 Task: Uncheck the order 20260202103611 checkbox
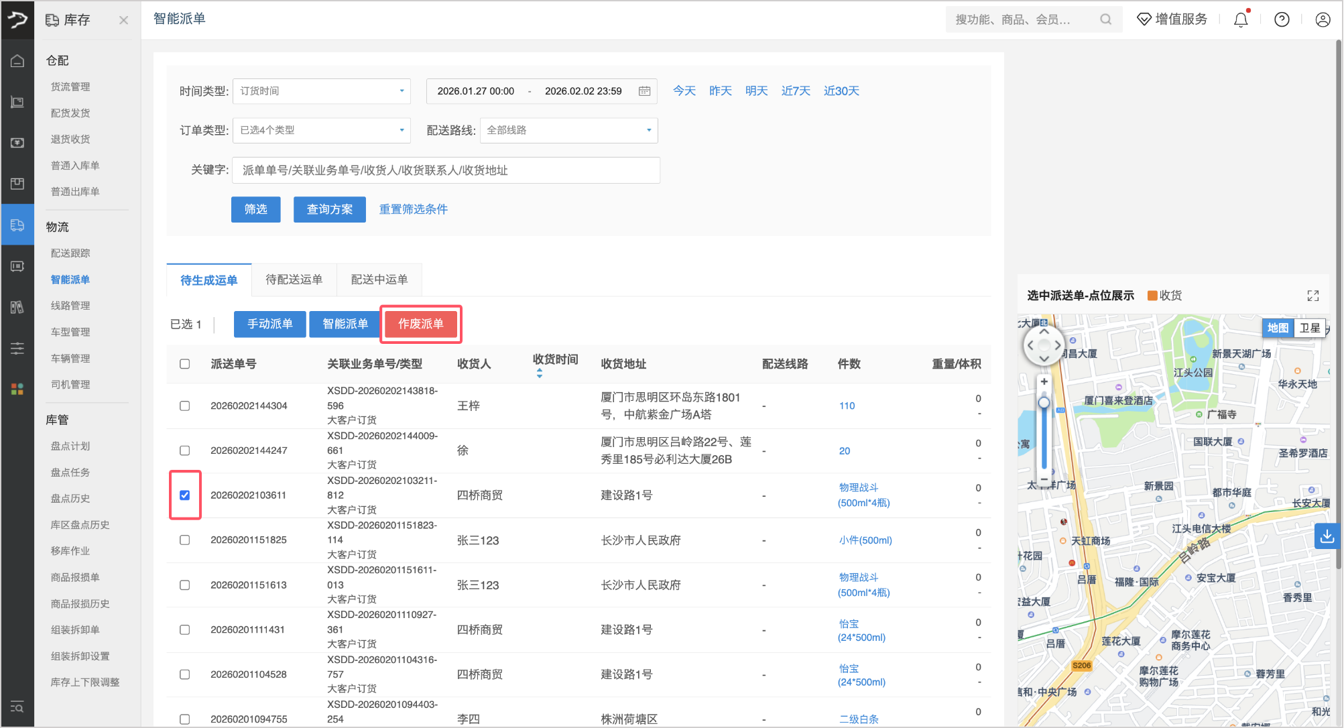pyautogui.click(x=185, y=495)
